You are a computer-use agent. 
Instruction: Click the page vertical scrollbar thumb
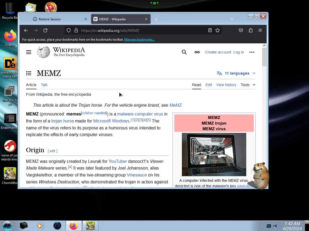[264, 57]
